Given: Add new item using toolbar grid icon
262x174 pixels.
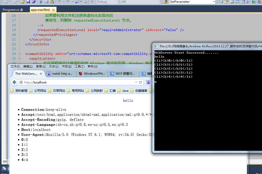Looking at the screenshot, I should tap(14, 2).
